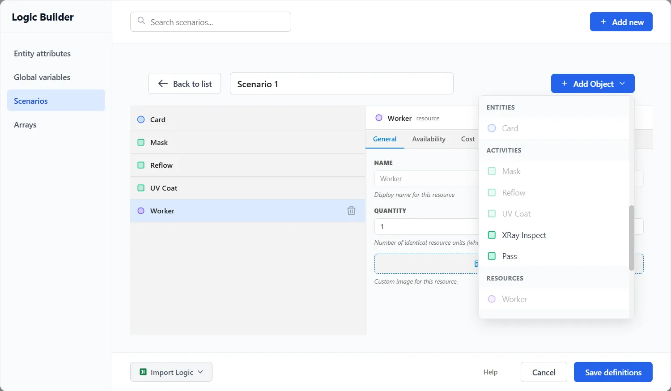Click the purple circle icon beside Worker in list
The height and width of the screenshot is (391, 671).
[141, 211]
